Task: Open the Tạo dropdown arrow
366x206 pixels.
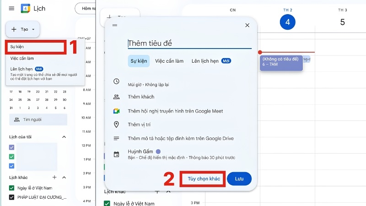Action: [x=33, y=29]
